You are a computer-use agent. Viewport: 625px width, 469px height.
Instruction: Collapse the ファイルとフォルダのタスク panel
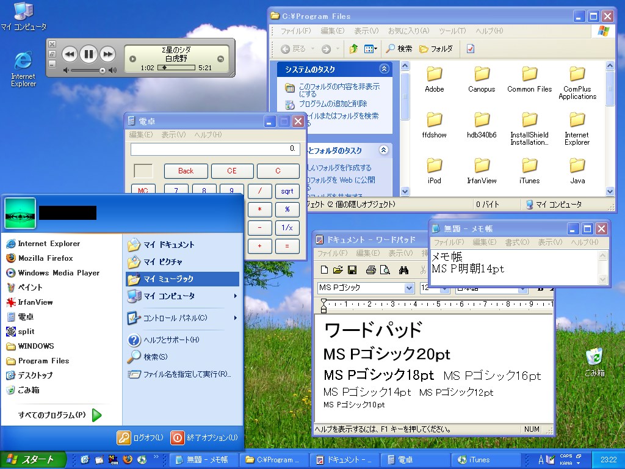pos(383,150)
